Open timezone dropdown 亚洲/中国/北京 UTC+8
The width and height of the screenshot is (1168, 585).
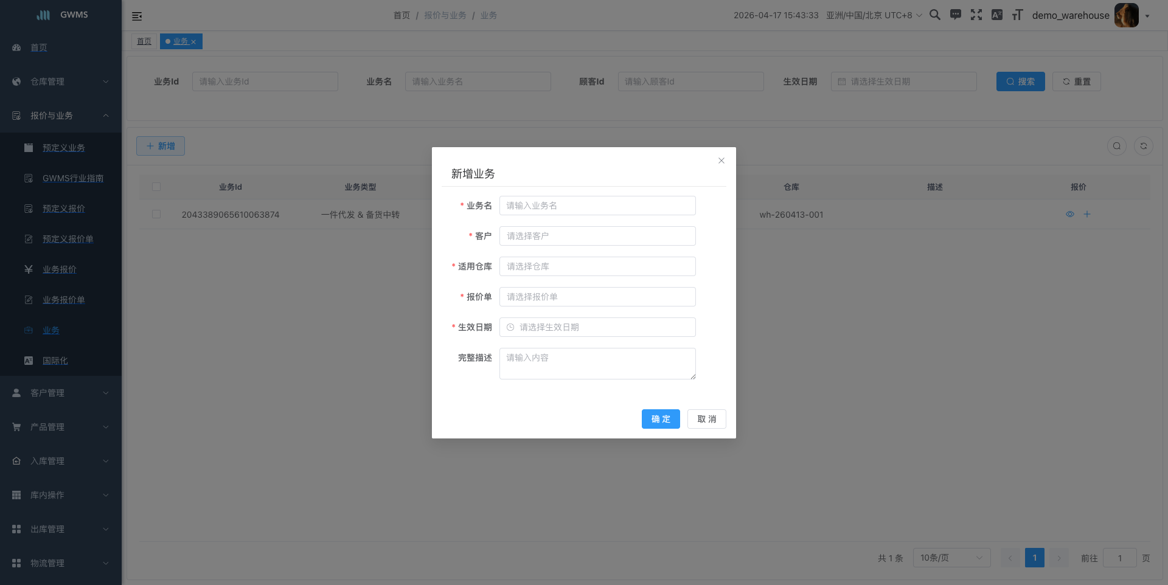[874, 15]
